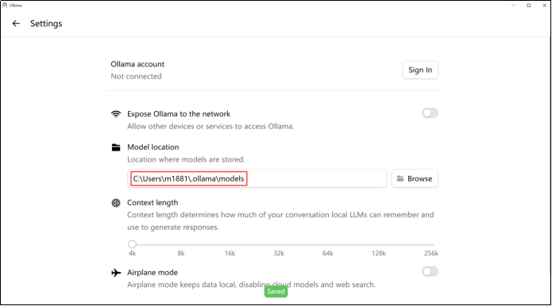Sign in to Ollama account

coord(420,70)
